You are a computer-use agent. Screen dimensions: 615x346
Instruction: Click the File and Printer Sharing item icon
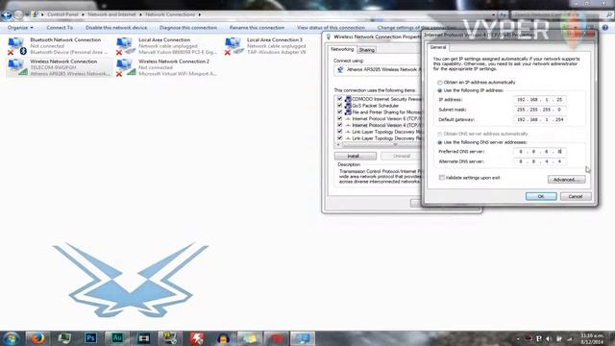point(348,112)
